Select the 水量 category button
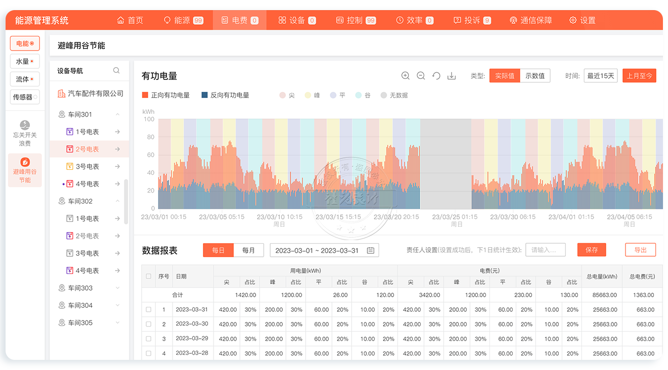 click(x=25, y=61)
